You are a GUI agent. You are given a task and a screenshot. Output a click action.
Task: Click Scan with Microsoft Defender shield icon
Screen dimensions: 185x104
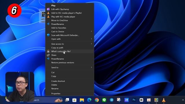(x=48, y=35)
